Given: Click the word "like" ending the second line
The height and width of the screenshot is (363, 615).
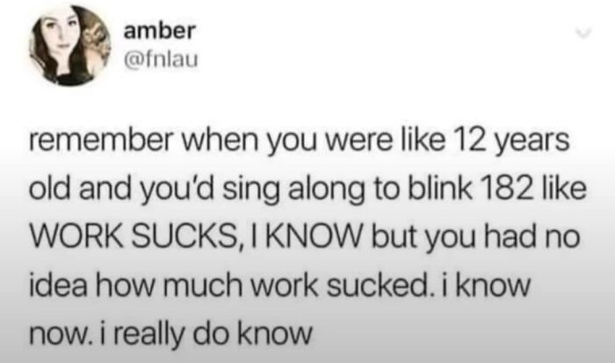Looking at the screenshot, I should coord(565,189).
